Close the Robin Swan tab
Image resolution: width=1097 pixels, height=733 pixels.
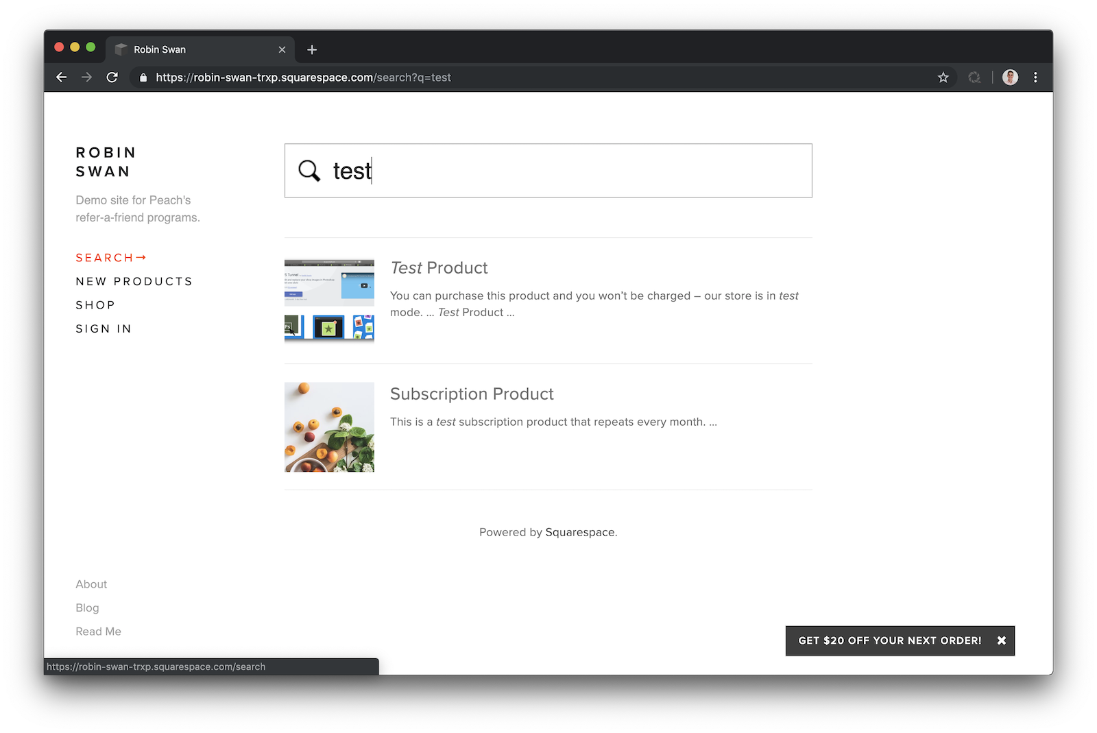(x=282, y=49)
